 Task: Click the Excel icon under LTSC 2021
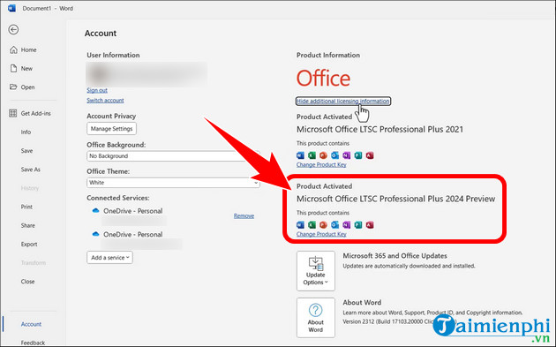tap(312, 155)
